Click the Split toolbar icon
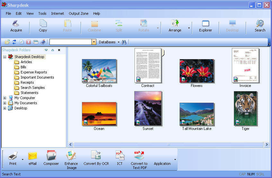The image size is (272, 178). click(119, 23)
